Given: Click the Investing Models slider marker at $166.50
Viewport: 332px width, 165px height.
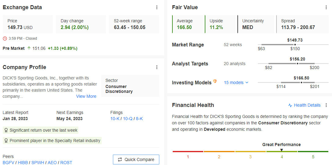Looking at the screenshot, I should point(301,82).
